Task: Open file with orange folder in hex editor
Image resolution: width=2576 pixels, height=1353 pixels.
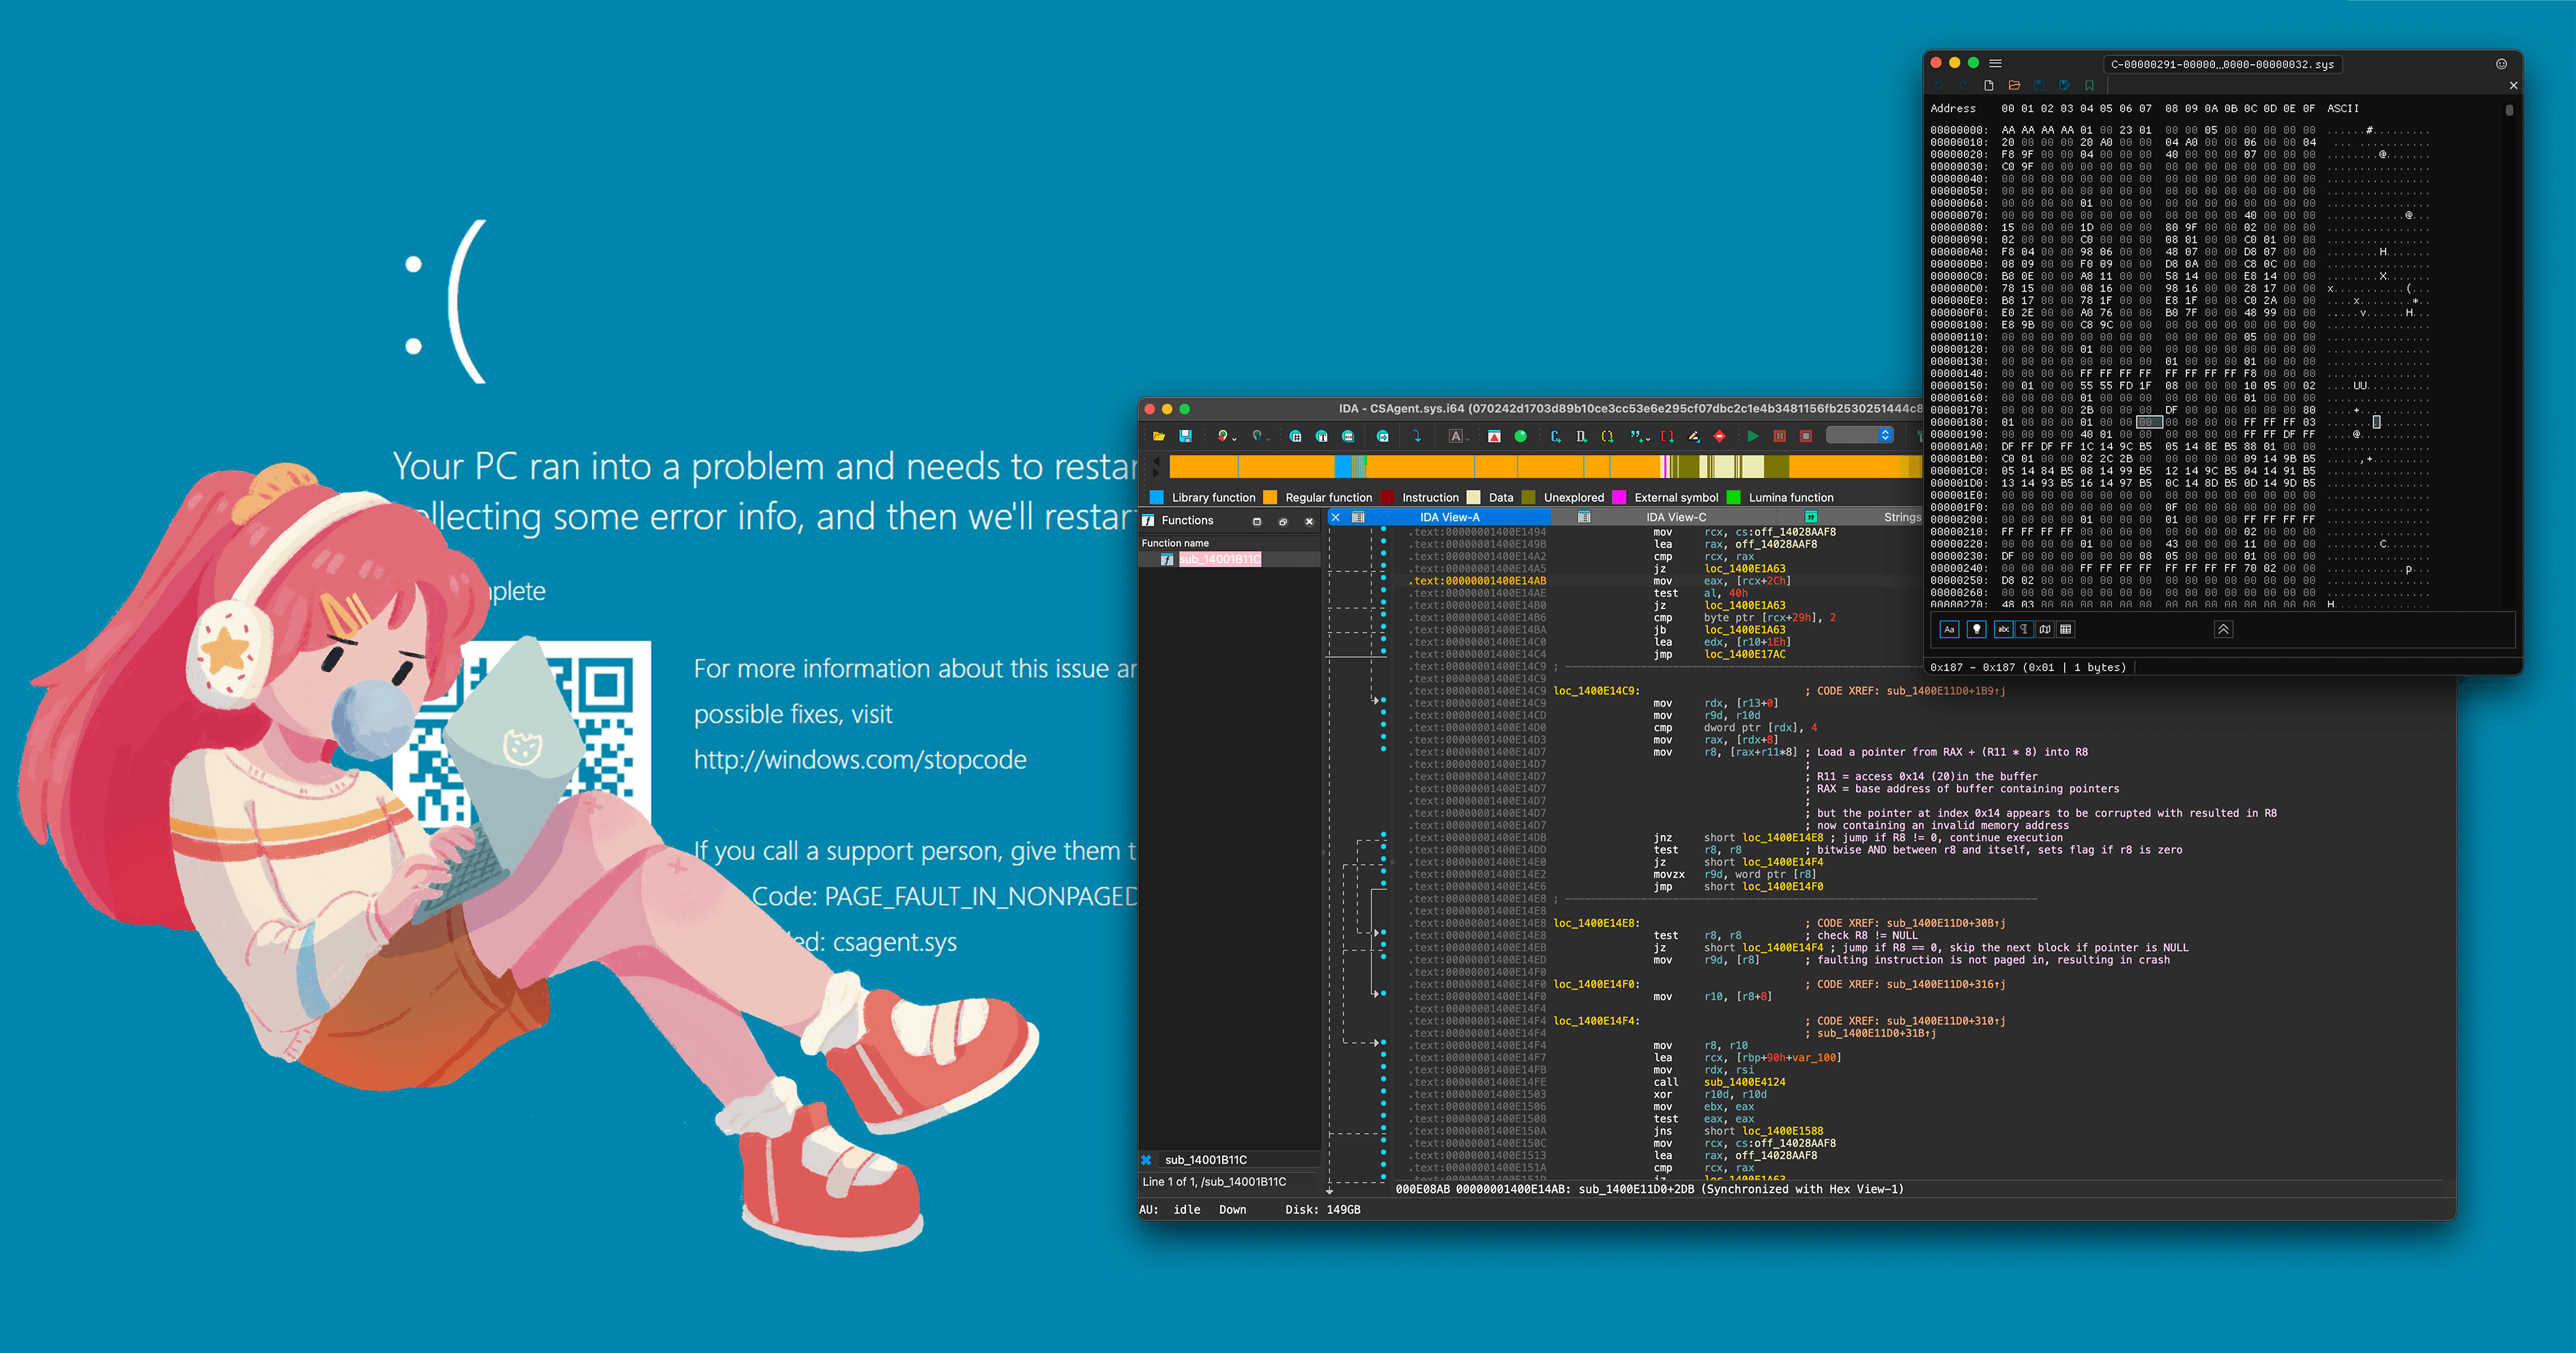Action: click(x=2014, y=86)
